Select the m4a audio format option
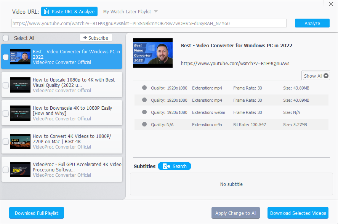The width and height of the screenshot is (338, 224). pos(144,125)
